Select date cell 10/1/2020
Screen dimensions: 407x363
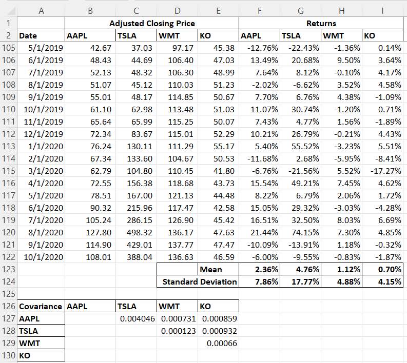click(x=41, y=257)
